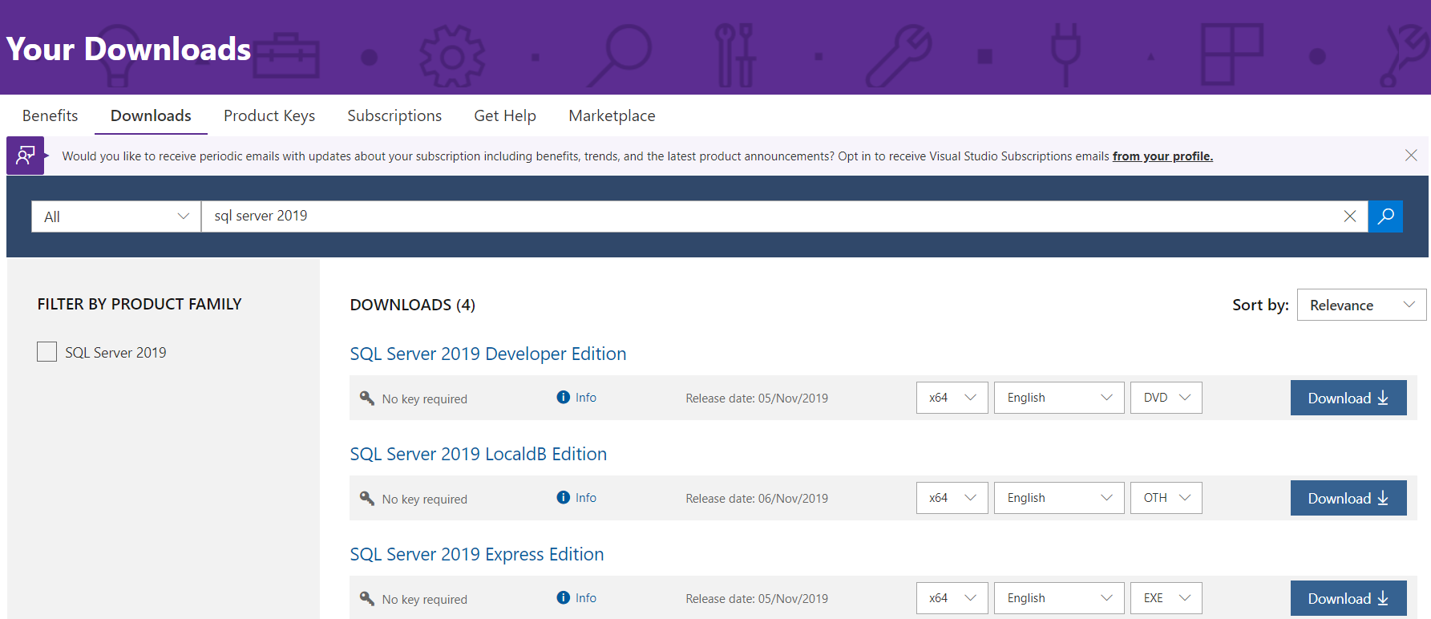Click 'No key required' in Express Edition row
Screen dimensions: 1431x619
pos(425,599)
